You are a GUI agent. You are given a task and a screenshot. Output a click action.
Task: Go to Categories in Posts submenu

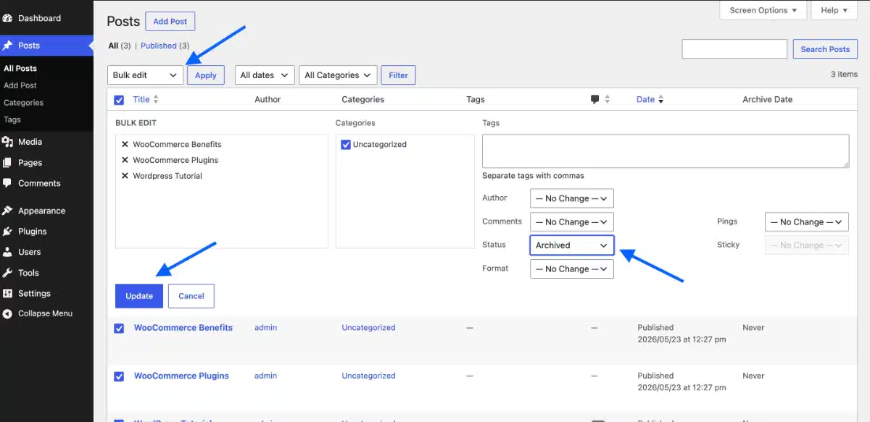[24, 103]
